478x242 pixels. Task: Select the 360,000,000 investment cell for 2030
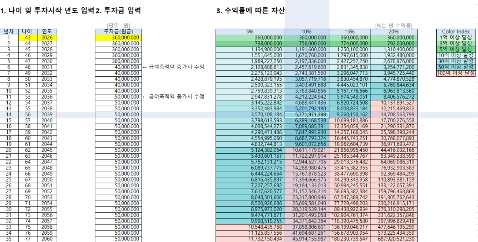117,61
